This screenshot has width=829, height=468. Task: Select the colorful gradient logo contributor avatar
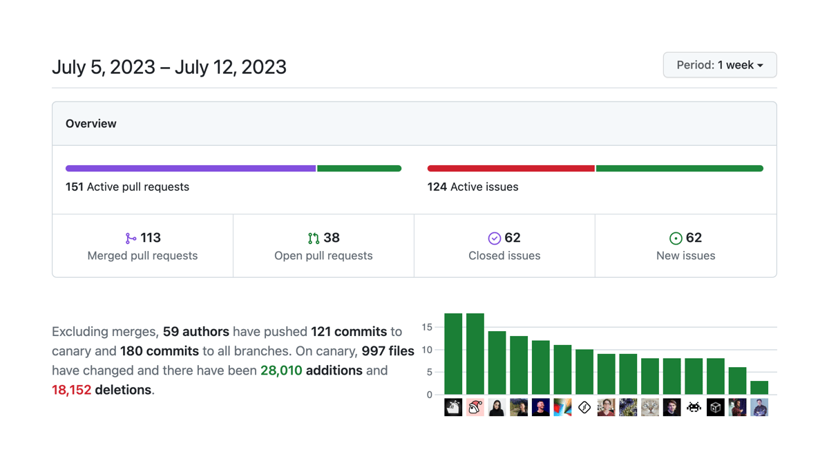click(x=562, y=407)
